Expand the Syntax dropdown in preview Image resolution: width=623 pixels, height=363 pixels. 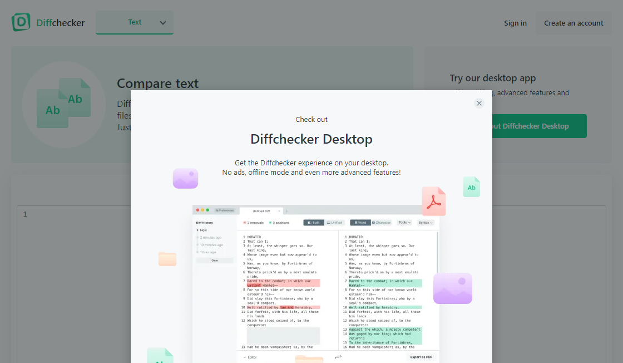pos(426,223)
